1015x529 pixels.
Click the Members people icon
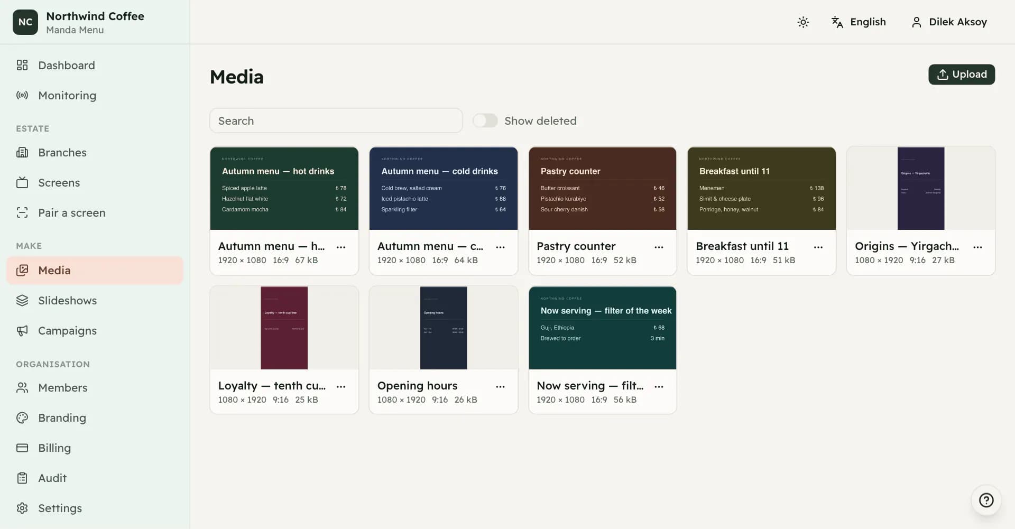tap(22, 387)
